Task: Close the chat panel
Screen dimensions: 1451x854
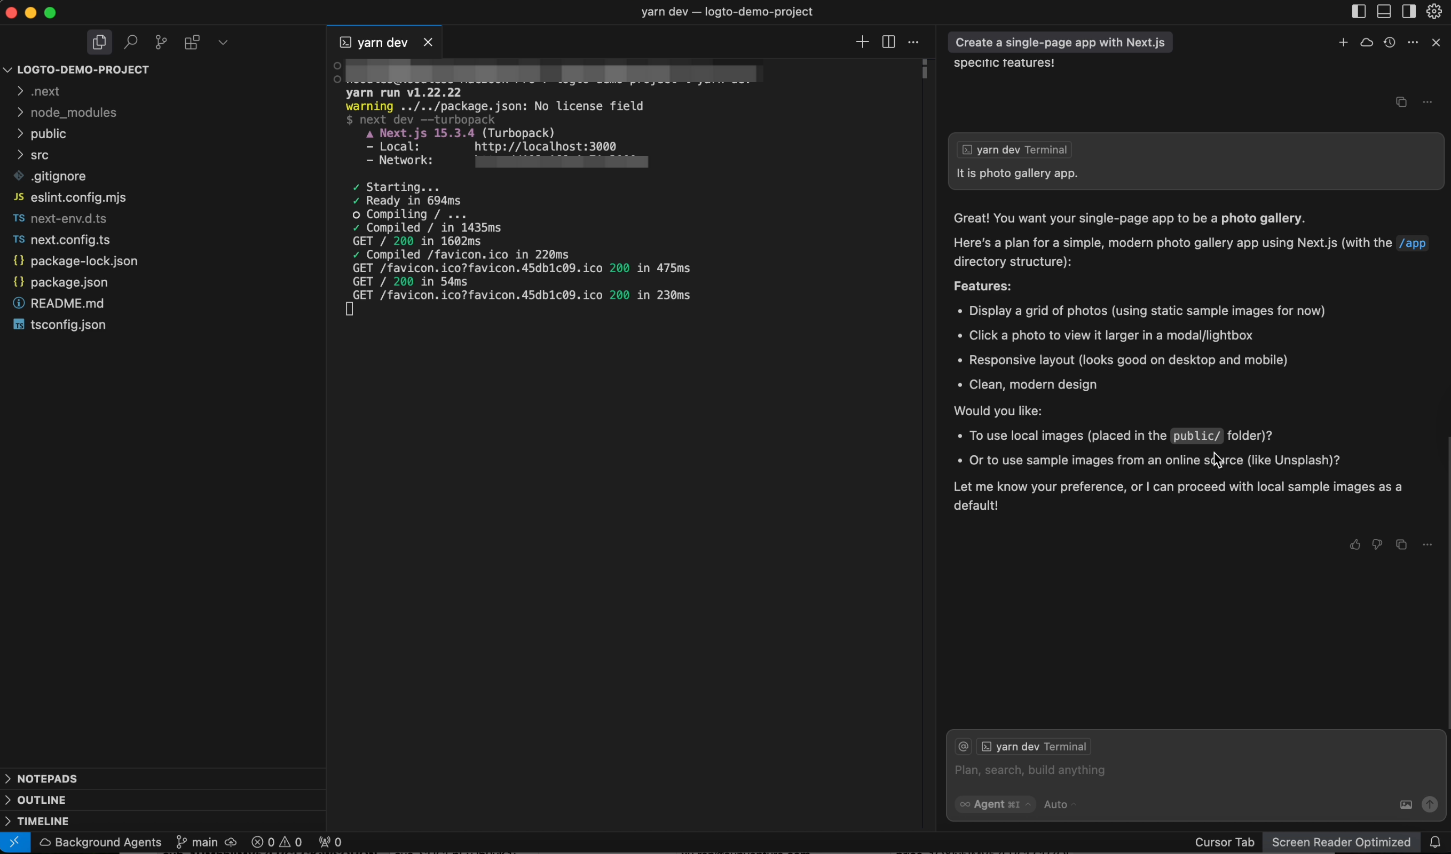Action: pyautogui.click(x=1436, y=43)
